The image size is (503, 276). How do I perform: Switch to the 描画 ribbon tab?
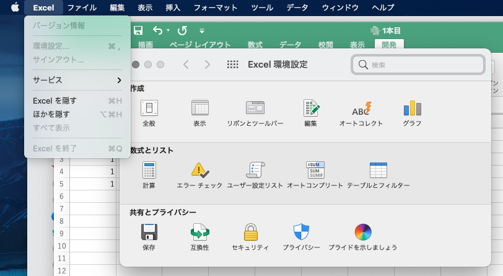click(x=146, y=45)
